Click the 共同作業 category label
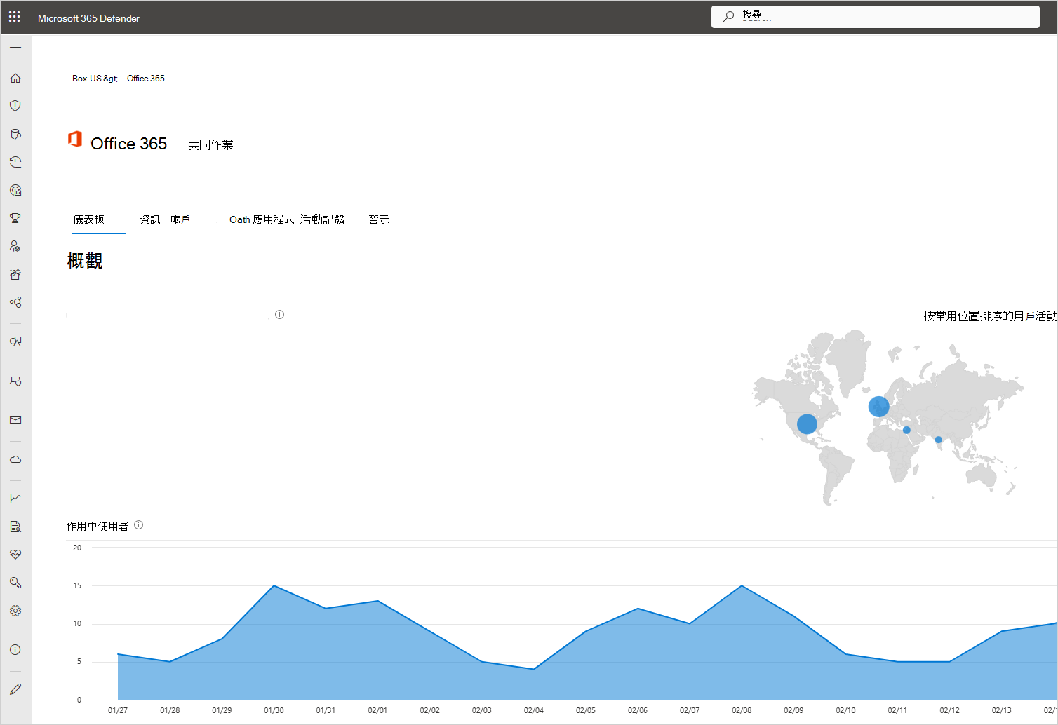 tap(210, 144)
